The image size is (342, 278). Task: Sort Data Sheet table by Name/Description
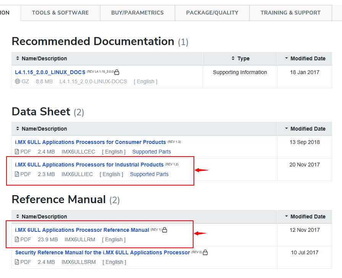[42, 129]
